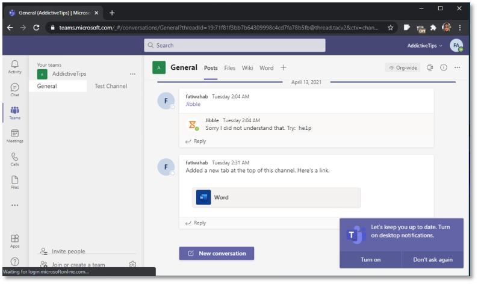Open channel more options ellipsis

(457, 67)
